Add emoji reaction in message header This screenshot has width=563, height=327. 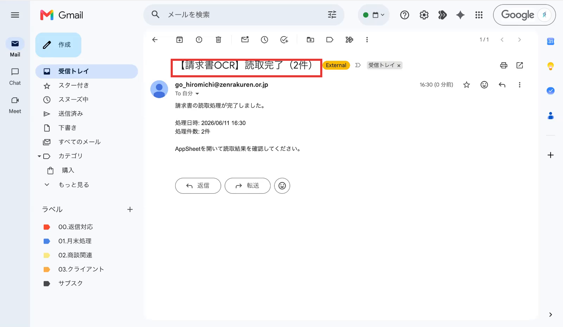click(x=484, y=85)
